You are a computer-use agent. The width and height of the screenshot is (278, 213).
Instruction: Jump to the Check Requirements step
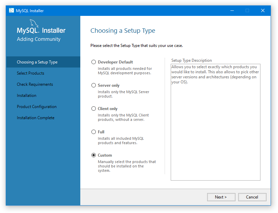pyautogui.click(x=35, y=84)
